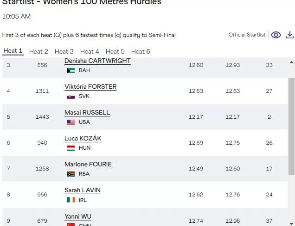Click the scrollbar up arrow

(x=292, y=61)
